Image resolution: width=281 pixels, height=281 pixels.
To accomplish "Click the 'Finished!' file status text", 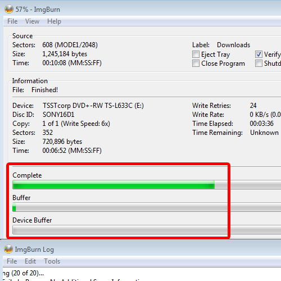I will tap(44, 90).
